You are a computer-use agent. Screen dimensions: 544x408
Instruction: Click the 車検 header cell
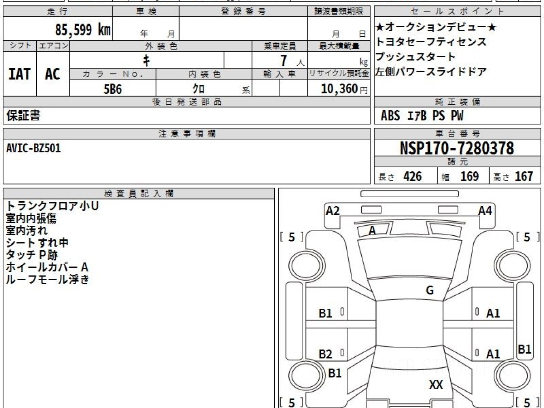(x=146, y=11)
